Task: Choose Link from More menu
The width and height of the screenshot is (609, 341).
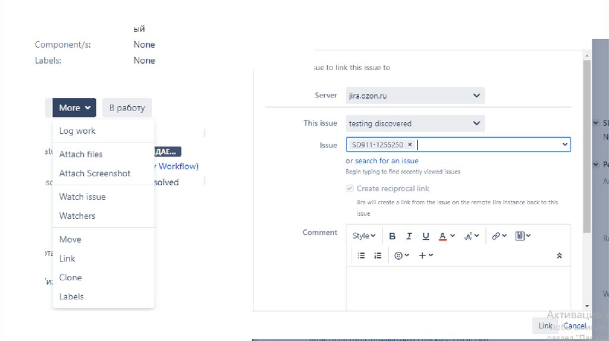Action: pos(103,258)
